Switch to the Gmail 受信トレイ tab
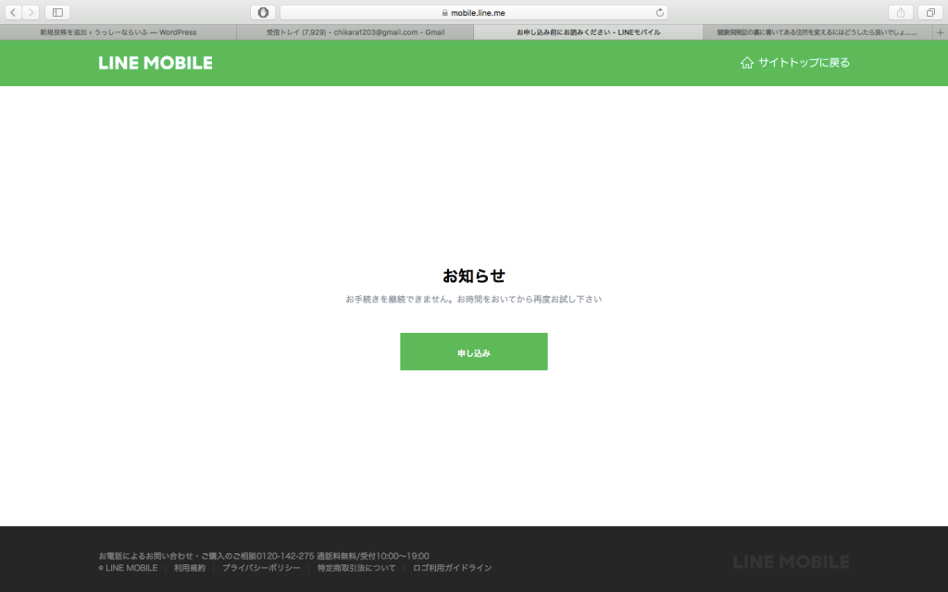948x592 pixels. [x=355, y=32]
